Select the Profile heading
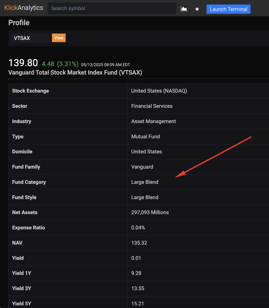The image size is (269, 308). (19, 23)
